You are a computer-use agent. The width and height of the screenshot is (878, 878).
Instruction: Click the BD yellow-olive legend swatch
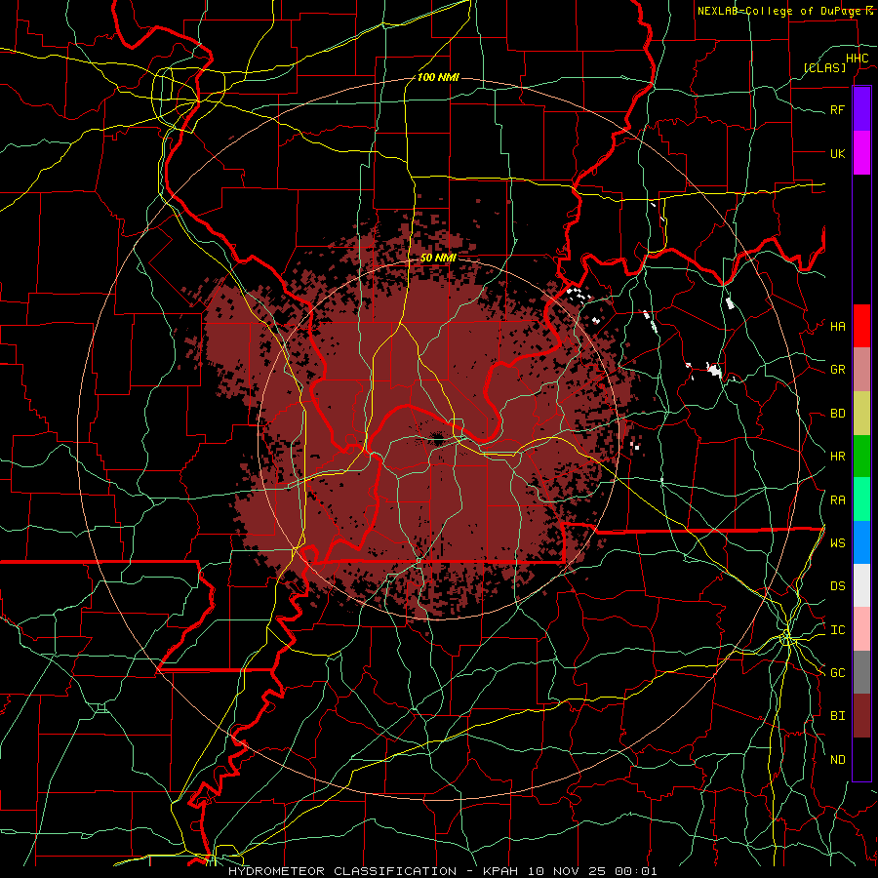coord(861,414)
